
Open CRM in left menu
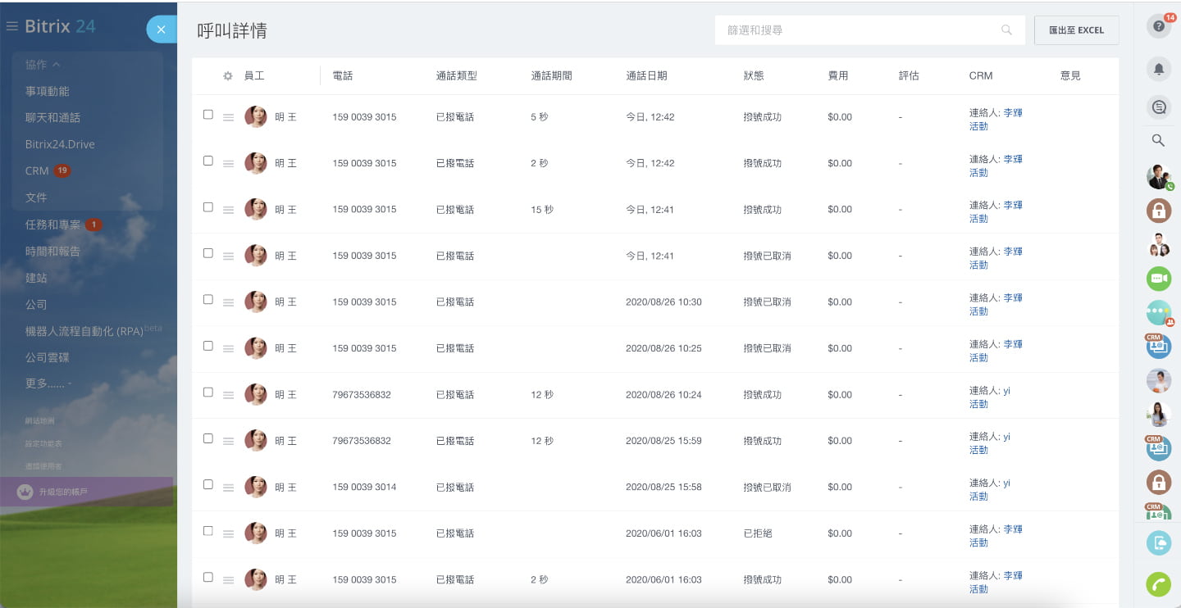tap(37, 171)
